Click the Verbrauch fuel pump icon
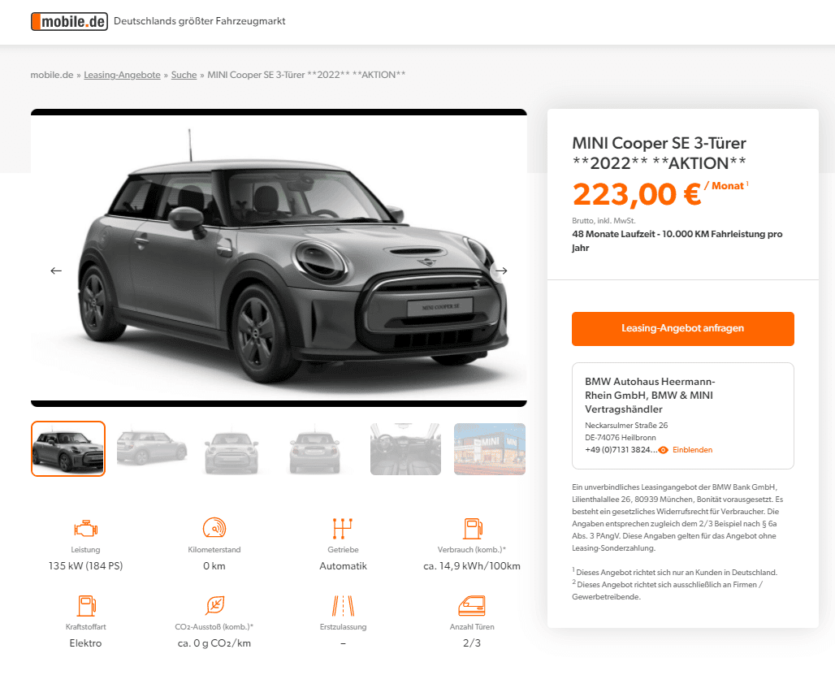Viewport: 835px width, 675px height. click(473, 529)
